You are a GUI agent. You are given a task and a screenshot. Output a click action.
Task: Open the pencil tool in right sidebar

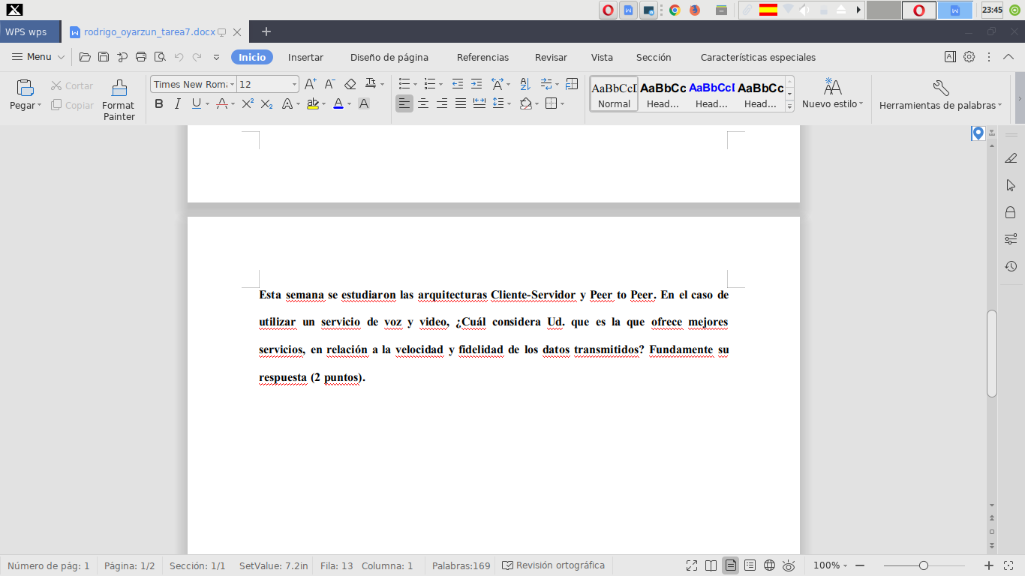(1011, 158)
